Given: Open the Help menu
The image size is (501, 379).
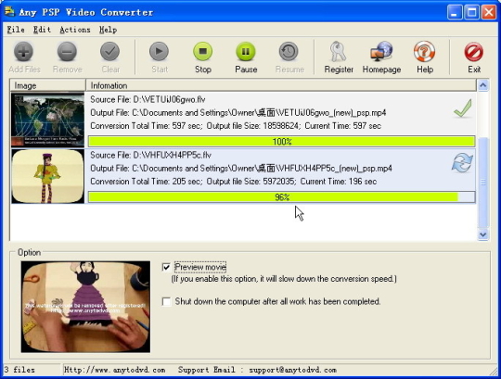Looking at the screenshot, I should point(108,30).
